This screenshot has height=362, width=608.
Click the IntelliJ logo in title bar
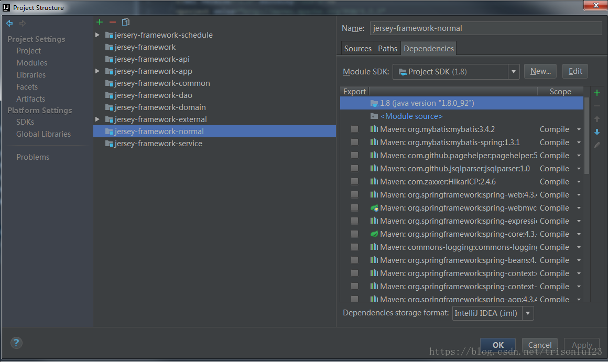click(x=6, y=7)
